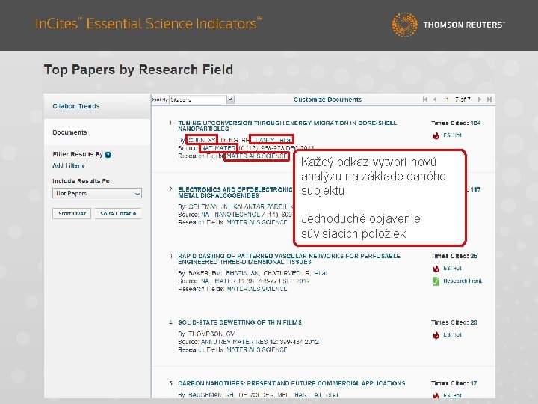Click author THOMPSON, CV link
Image resolution: width=538 pixels, height=404 pixels.
pyautogui.click(x=211, y=334)
